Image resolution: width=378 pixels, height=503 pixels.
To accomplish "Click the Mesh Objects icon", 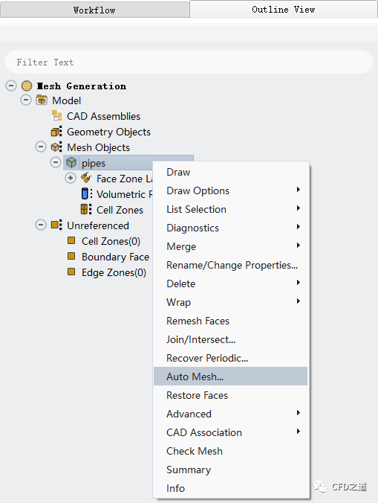I will coord(56,147).
